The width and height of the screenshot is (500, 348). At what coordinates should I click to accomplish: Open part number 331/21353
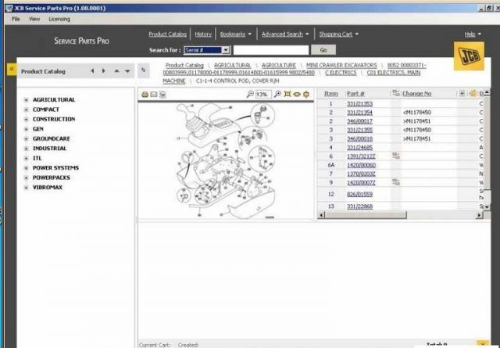coord(359,104)
